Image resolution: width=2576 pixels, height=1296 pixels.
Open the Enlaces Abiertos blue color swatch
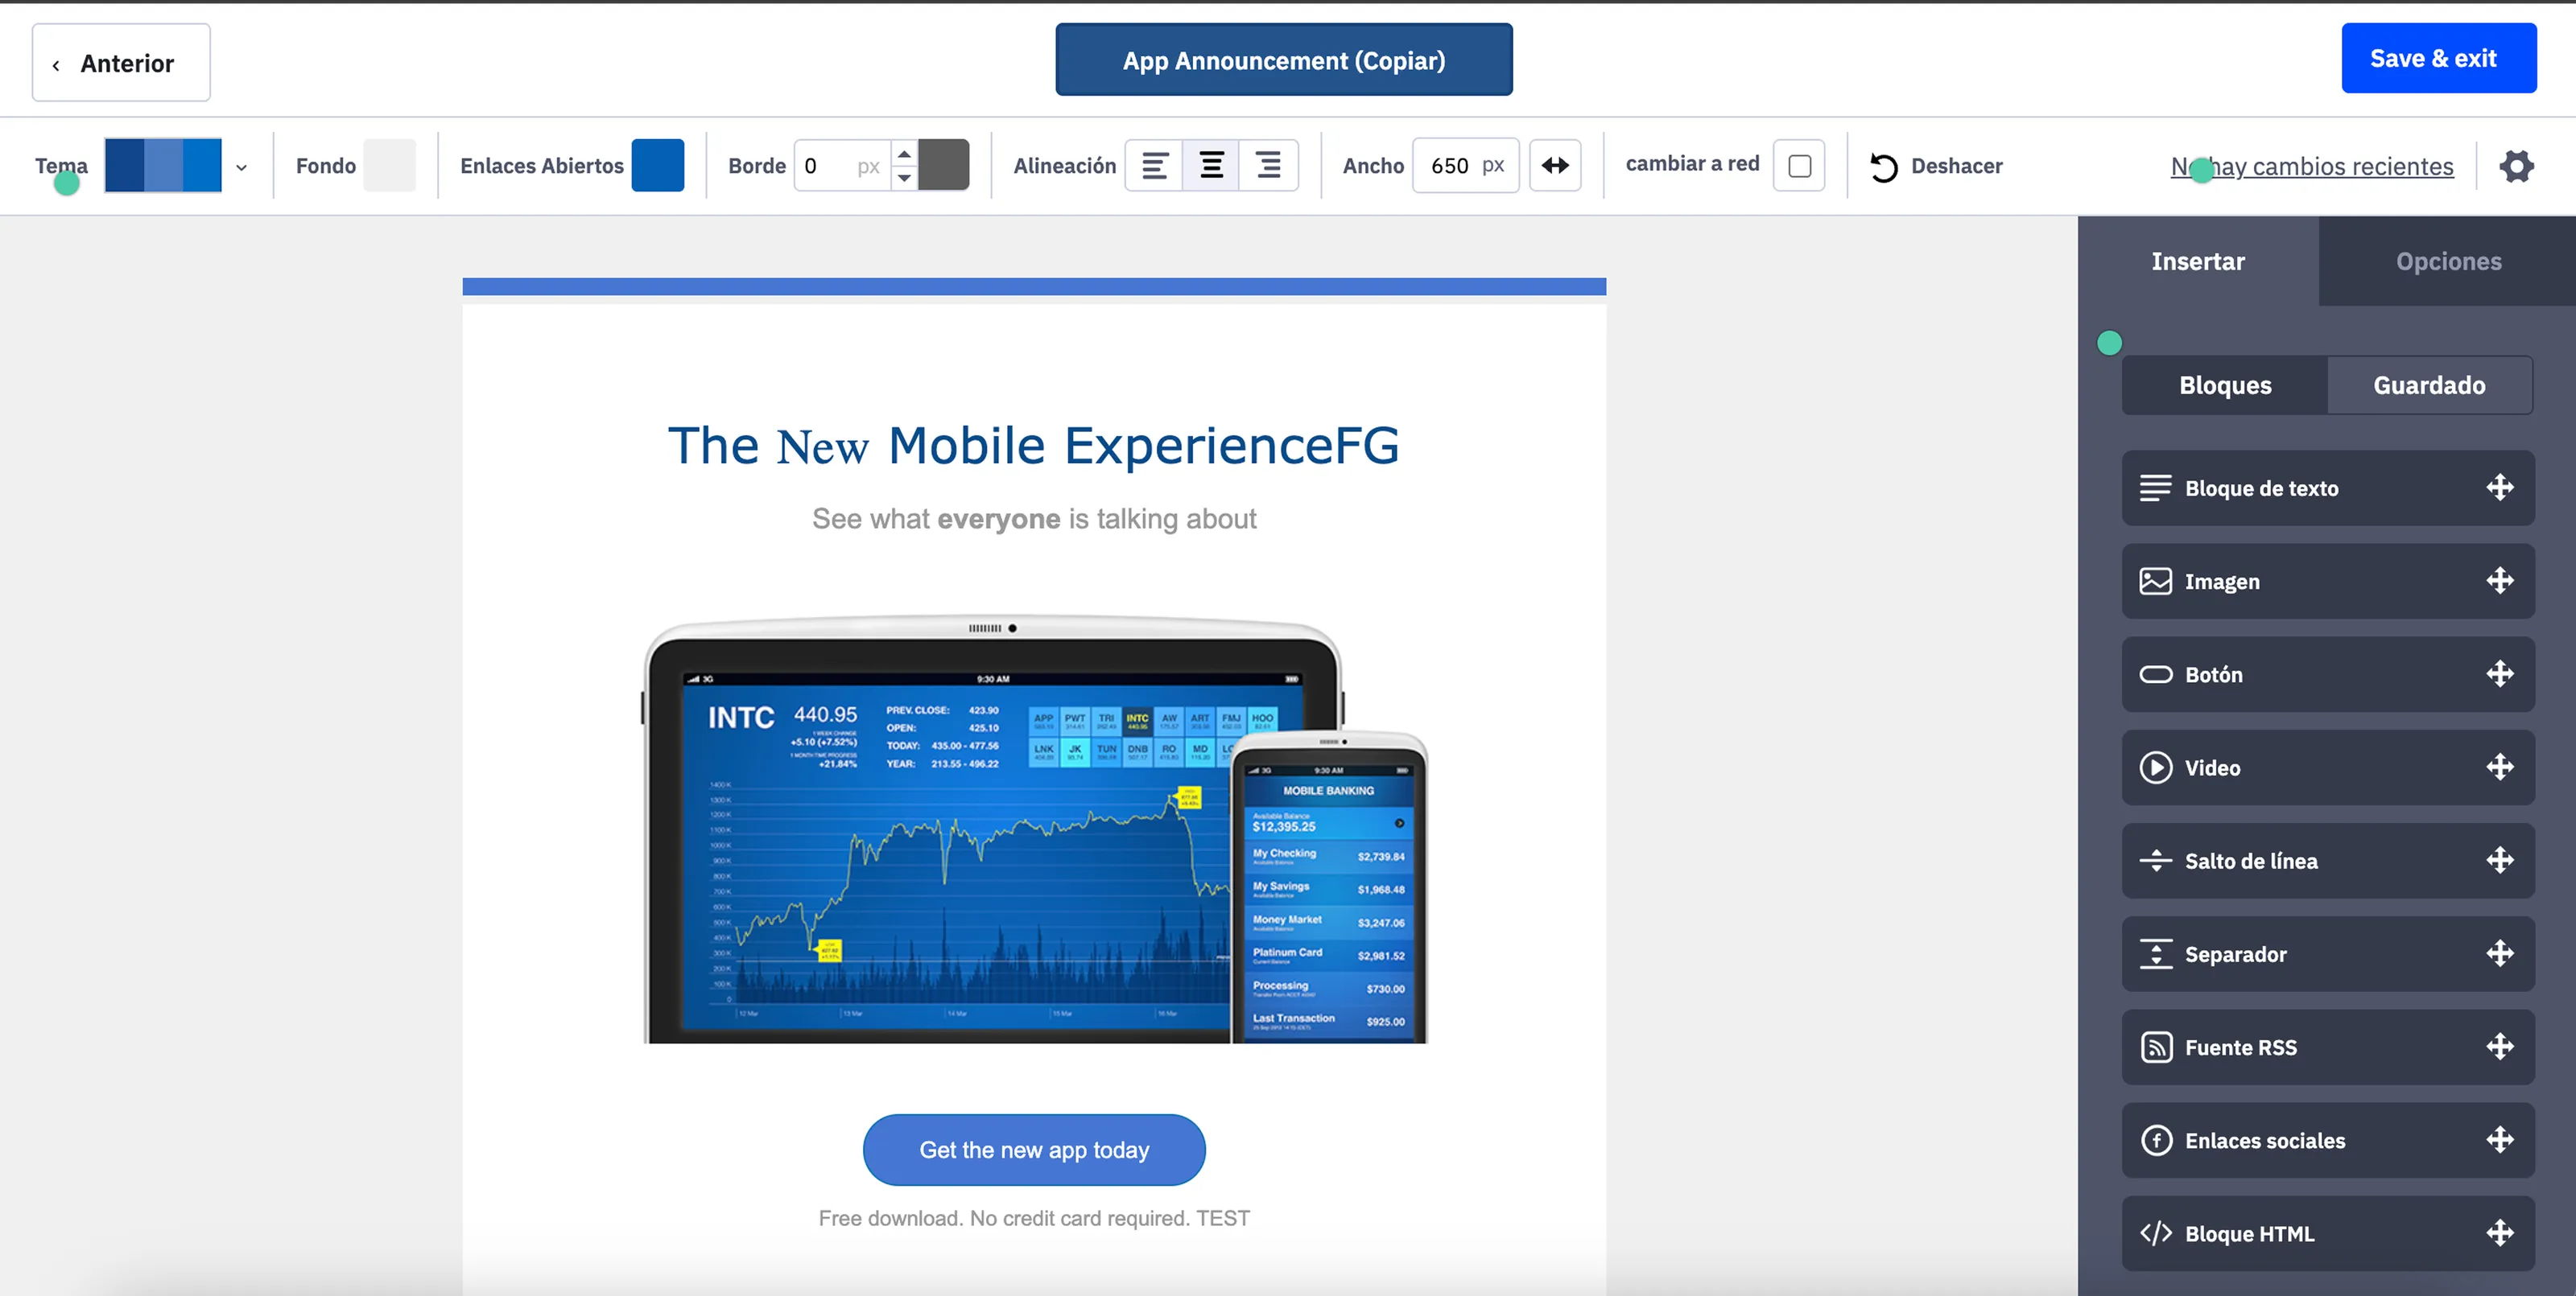click(657, 166)
